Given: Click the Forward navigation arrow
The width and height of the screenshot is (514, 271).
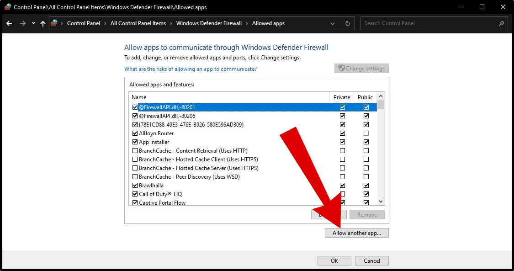Looking at the screenshot, I should (x=22, y=23).
